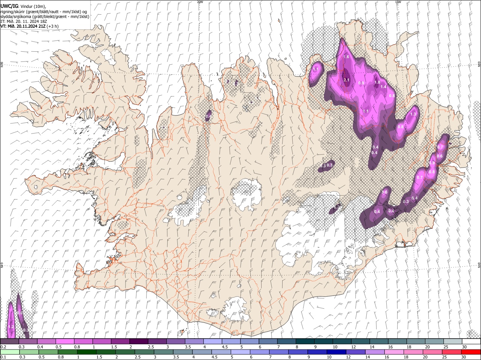Screen dimensions: 481x360
Task: Click the darkest purple swatch labeled 2 in upper legend row
Action: pyautogui.click(x=139, y=342)
